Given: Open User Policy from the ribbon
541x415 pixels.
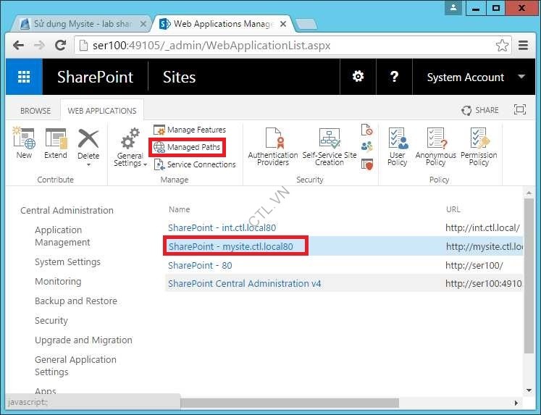Looking at the screenshot, I should pos(397,147).
